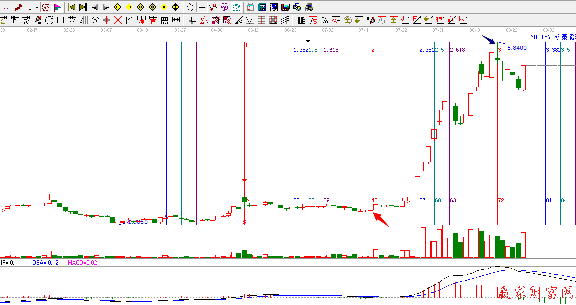The image size is (576, 305).
Task: Jump to last bar with skip-end icon
Action: tap(83, 7)
